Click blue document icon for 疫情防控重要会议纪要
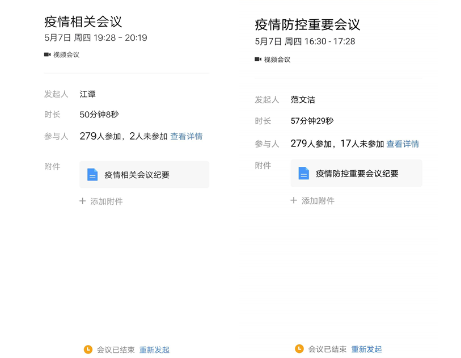The height and width of the screenshot is (358, 461). click(304, 174)
